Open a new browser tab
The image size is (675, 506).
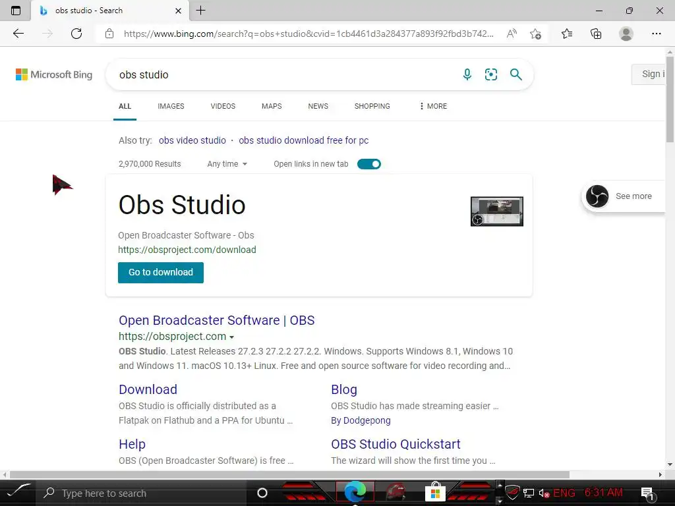(x=200, y=11)
